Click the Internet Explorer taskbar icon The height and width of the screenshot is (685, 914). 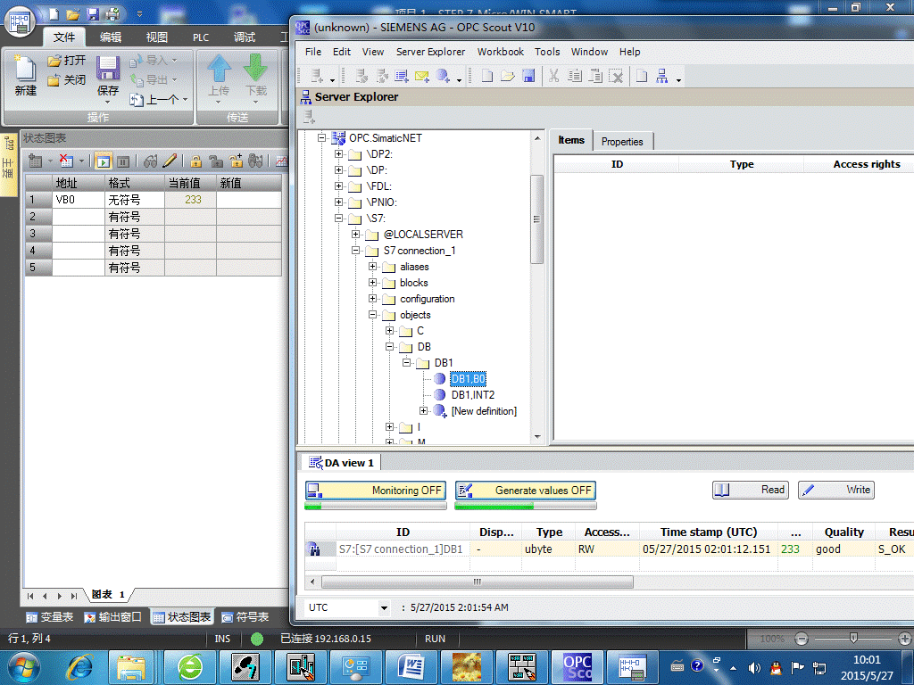pyautogui.click(x=79, y=667)
